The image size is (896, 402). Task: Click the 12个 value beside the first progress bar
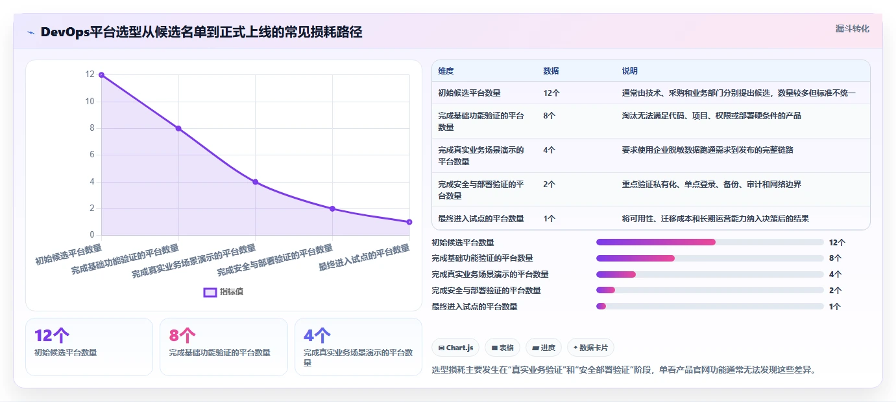click(x=837, y=243)
